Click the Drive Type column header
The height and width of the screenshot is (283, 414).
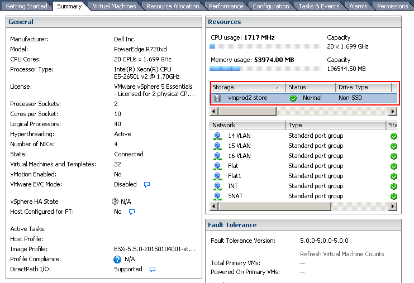363,87
